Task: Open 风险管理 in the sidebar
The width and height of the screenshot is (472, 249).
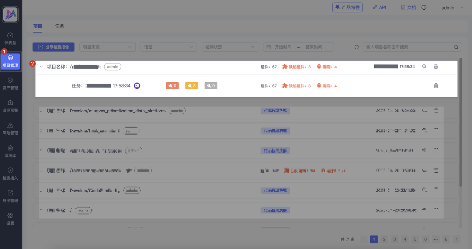Action: click(10, 128)
